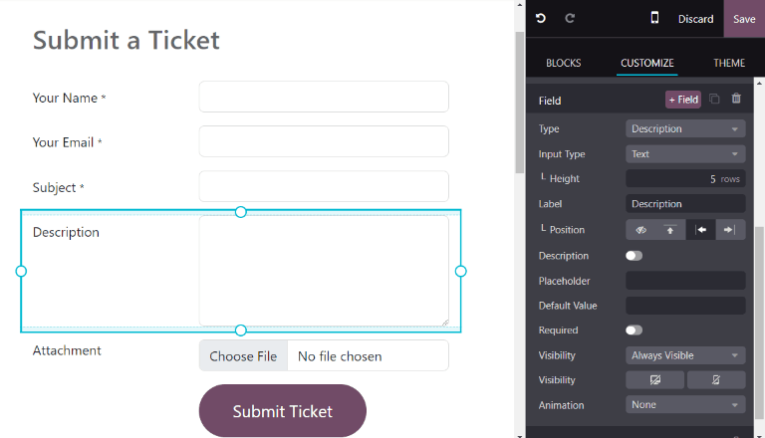The height and width of the screenshot is (438, 765).
Task: Enable the Description toggle switch
Action: [634, 256]
